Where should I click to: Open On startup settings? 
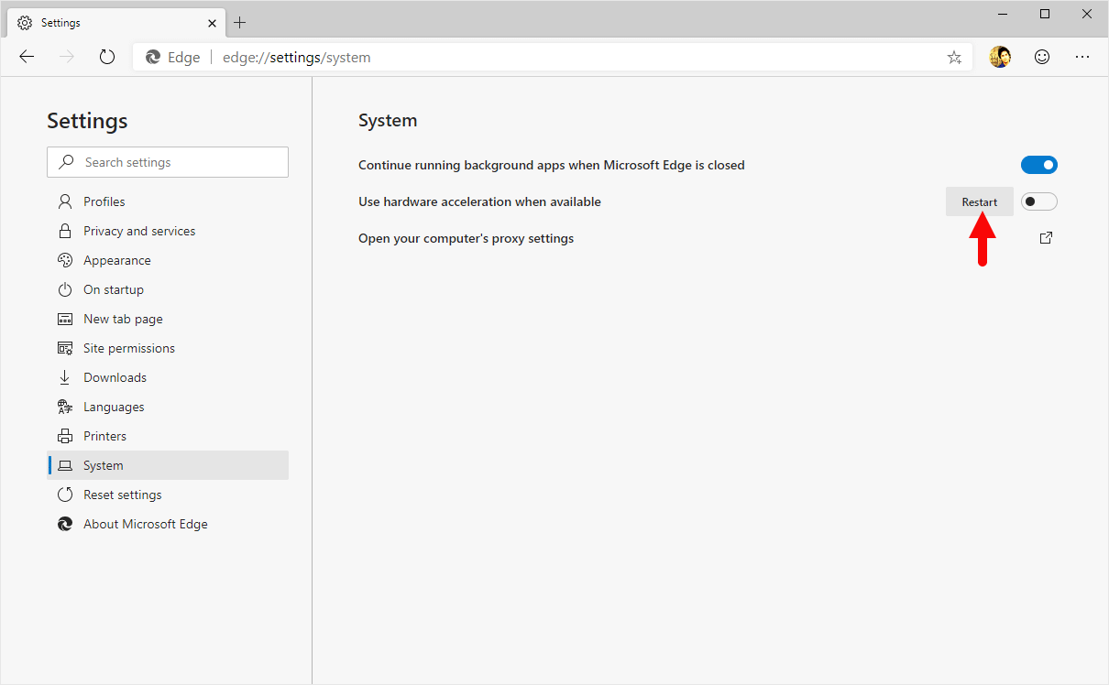pyautogui.click(x=168, y=289)
